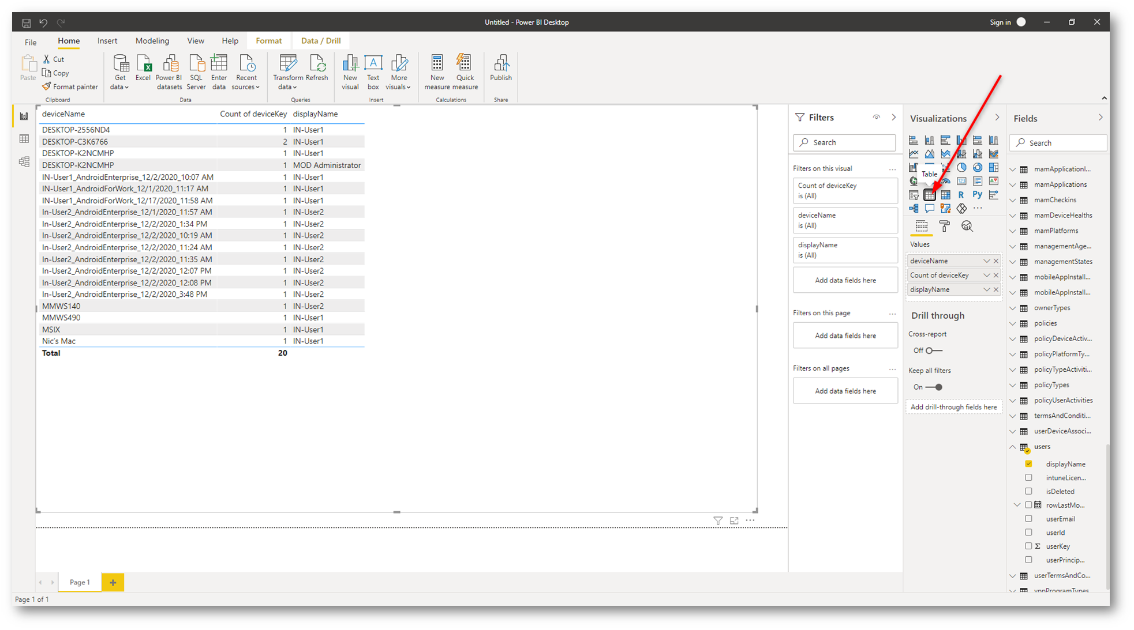The height and width of the screenshot is (630, 1134).
Task: Select the Ribbon chart visualization
Action: [x=993, y=154]
